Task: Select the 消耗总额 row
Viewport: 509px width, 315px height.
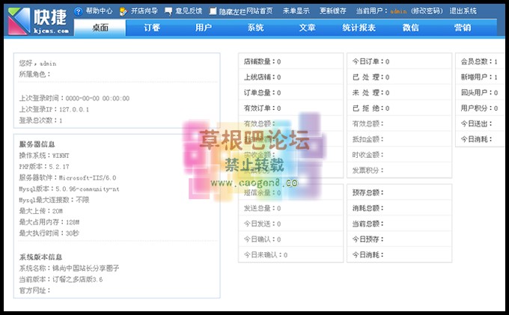Action: (399, 208)
